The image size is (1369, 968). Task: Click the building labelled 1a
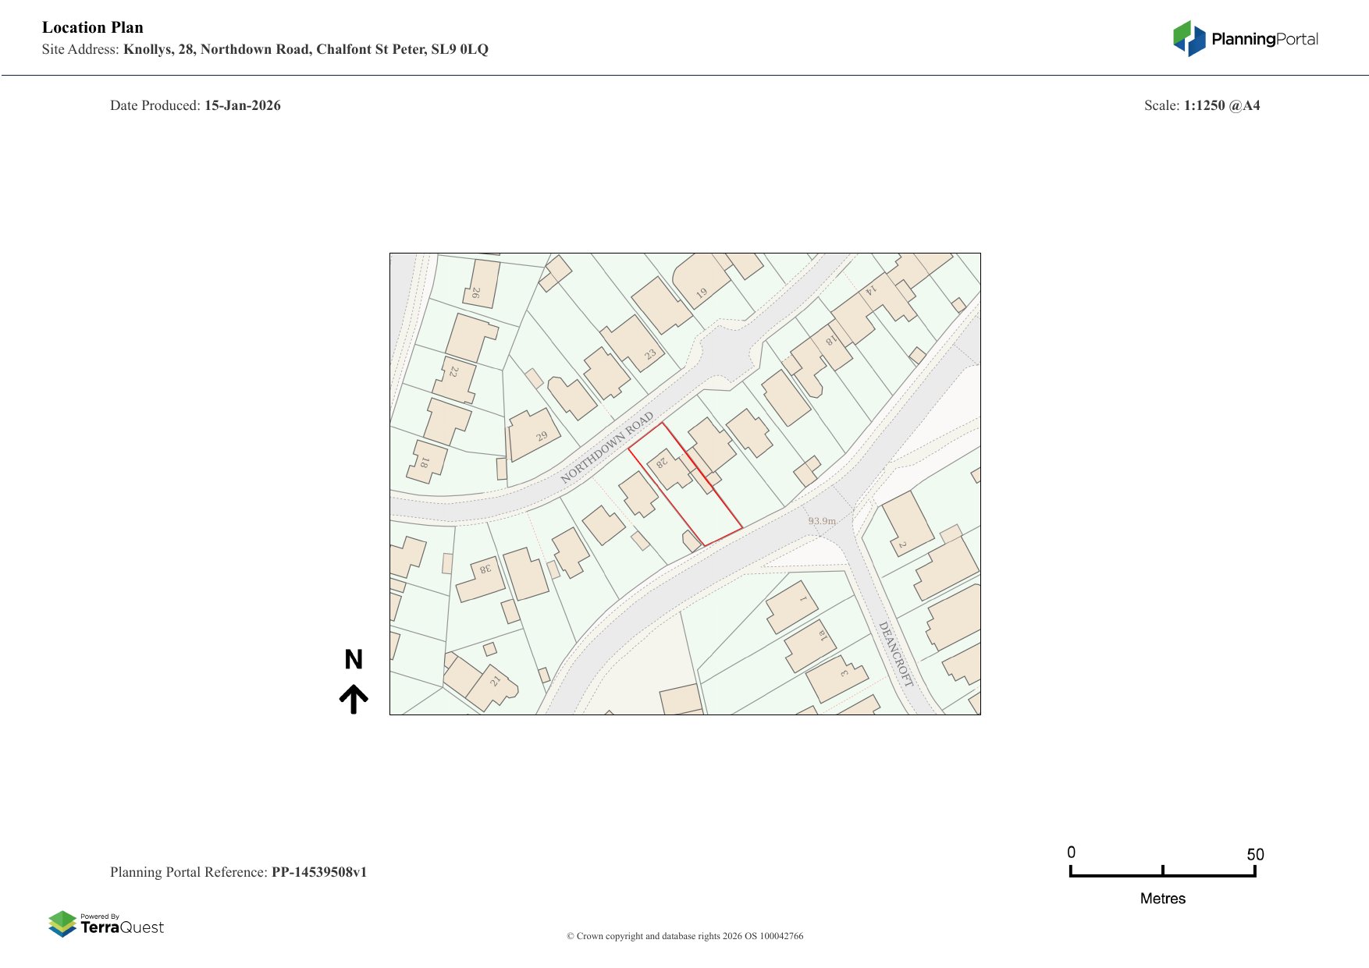pyautogui.click(x=810, y=646)
